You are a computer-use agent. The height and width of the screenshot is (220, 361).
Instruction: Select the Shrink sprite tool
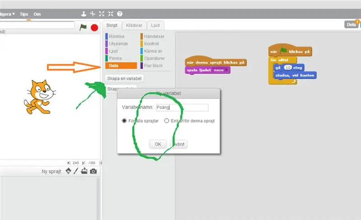pyautogui.click(x=111, y=14)
